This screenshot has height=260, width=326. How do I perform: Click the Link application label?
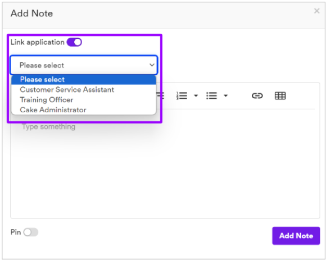(x=38, y=42)
